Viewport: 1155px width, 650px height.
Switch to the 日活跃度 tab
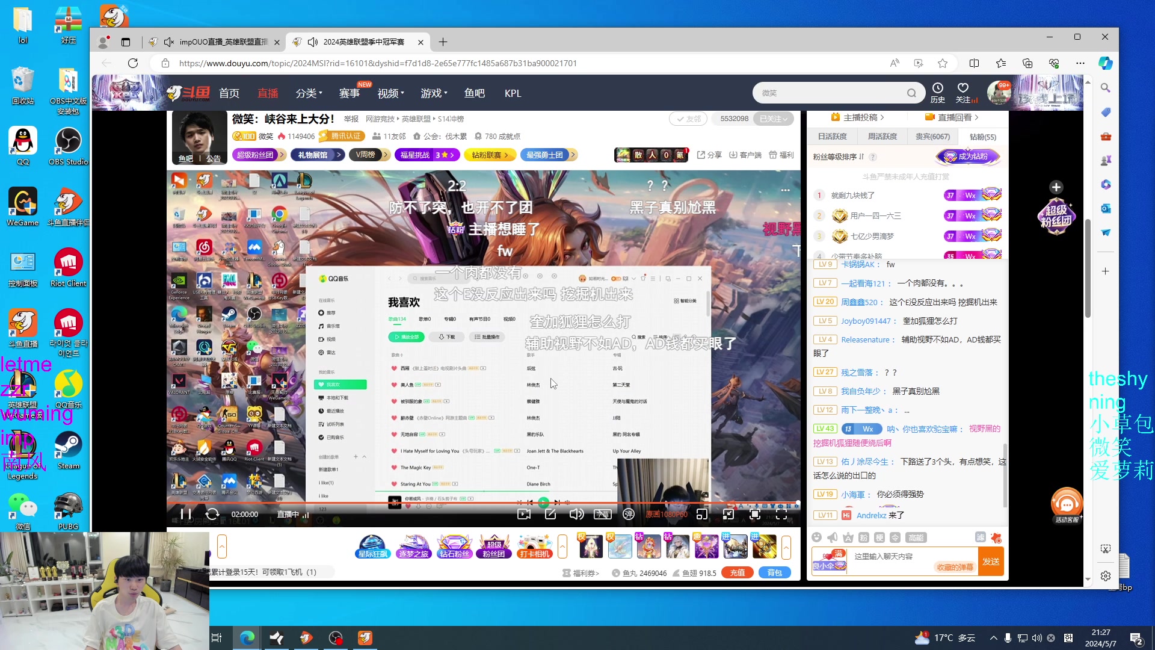coord(832,137)
